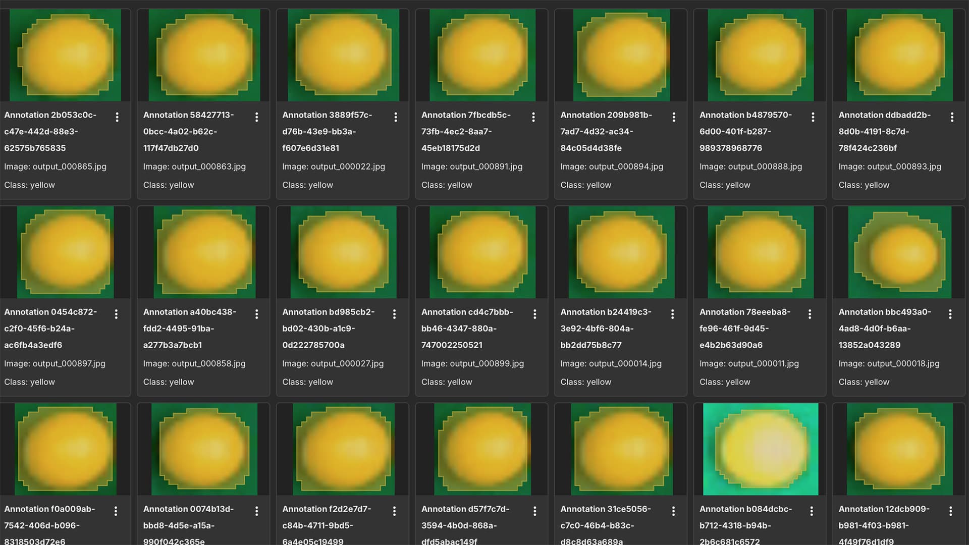
Task: Open options menu for Annotation 12dcb909
Action: [x=950, y=511]
